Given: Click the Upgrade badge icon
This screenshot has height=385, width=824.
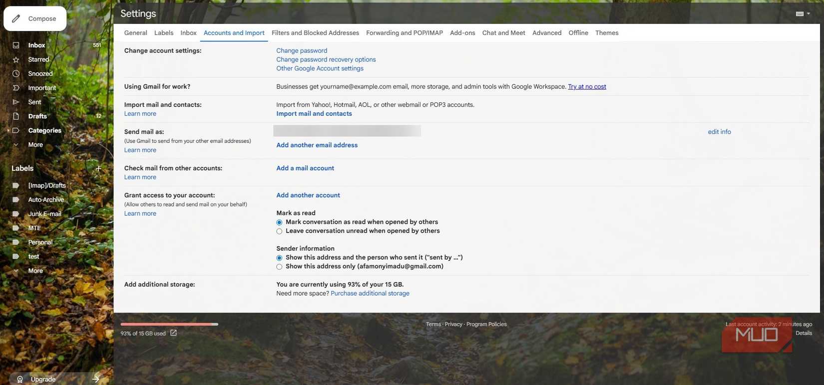Looking at the screenshot, I should click(20, 380).
